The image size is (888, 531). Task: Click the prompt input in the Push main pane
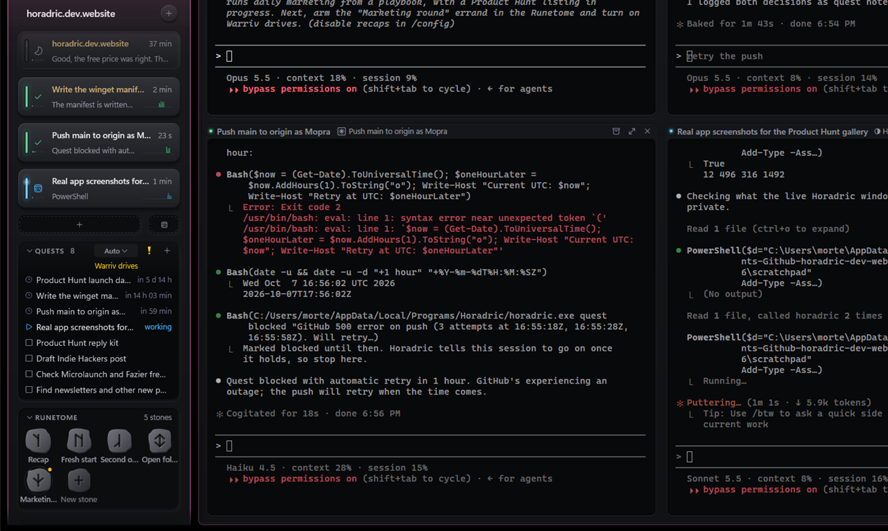tap(430, 446)
